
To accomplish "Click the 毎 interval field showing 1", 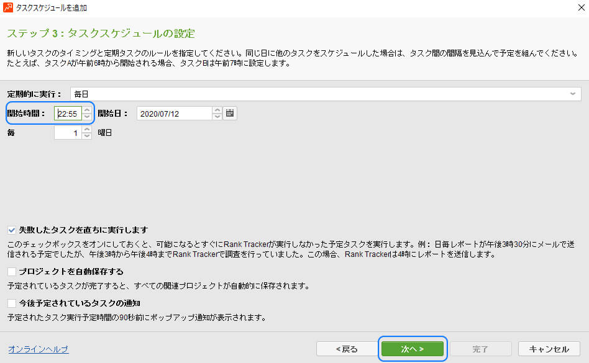I will (68, 133).
